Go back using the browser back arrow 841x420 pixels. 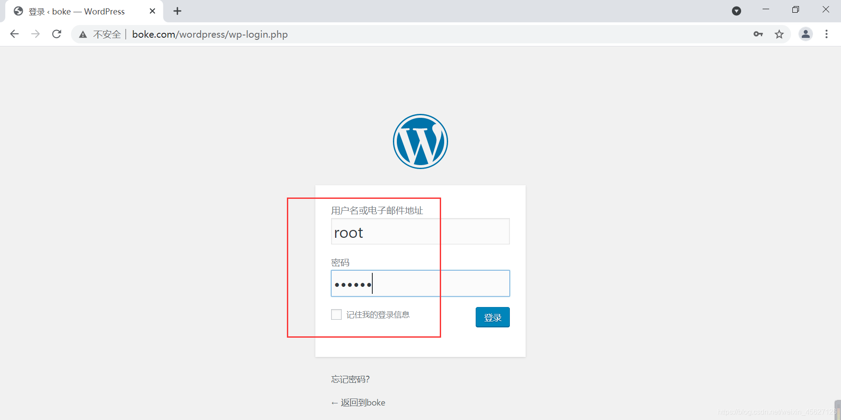(x=14, y=34)
